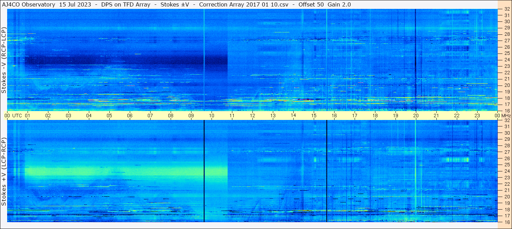
Task: Click the 30 MHz label of the Stokes -V panel
Action: tap(507, 21)
